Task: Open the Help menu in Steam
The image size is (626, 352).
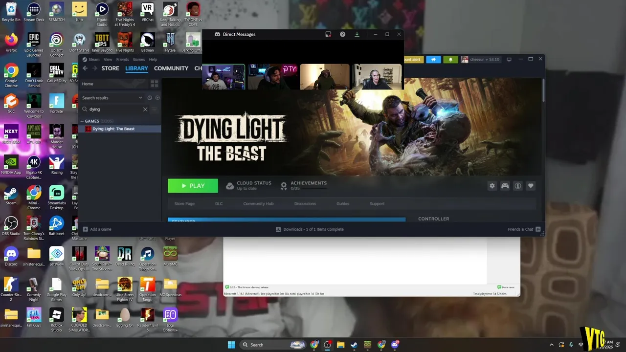Action: click(153, 59)
